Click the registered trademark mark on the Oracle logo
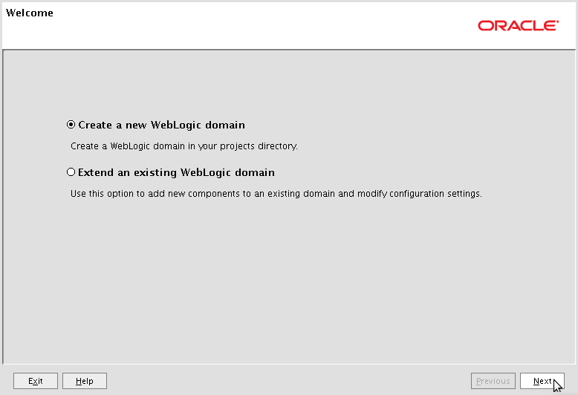Viewport: 578px width, 395px height. point(557,22)
